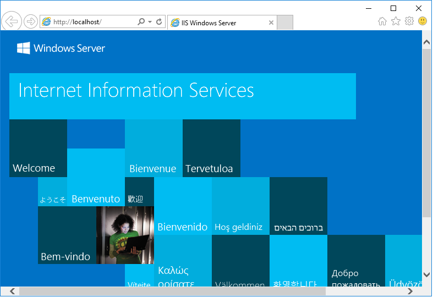Click the Bienvenue tile
433x308 pixels.
[154, 148]
